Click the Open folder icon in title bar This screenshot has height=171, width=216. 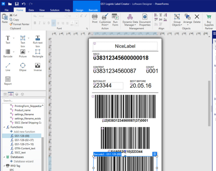point(10,4)
